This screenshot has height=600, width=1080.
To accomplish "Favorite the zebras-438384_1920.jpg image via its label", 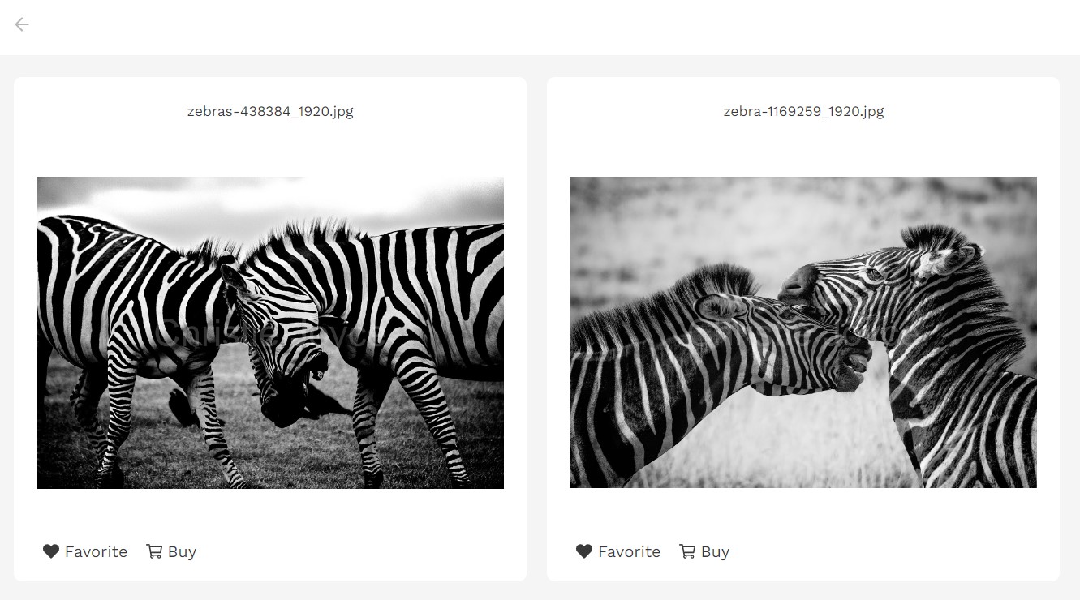I will pyautogui.click(x=96, y=551).
